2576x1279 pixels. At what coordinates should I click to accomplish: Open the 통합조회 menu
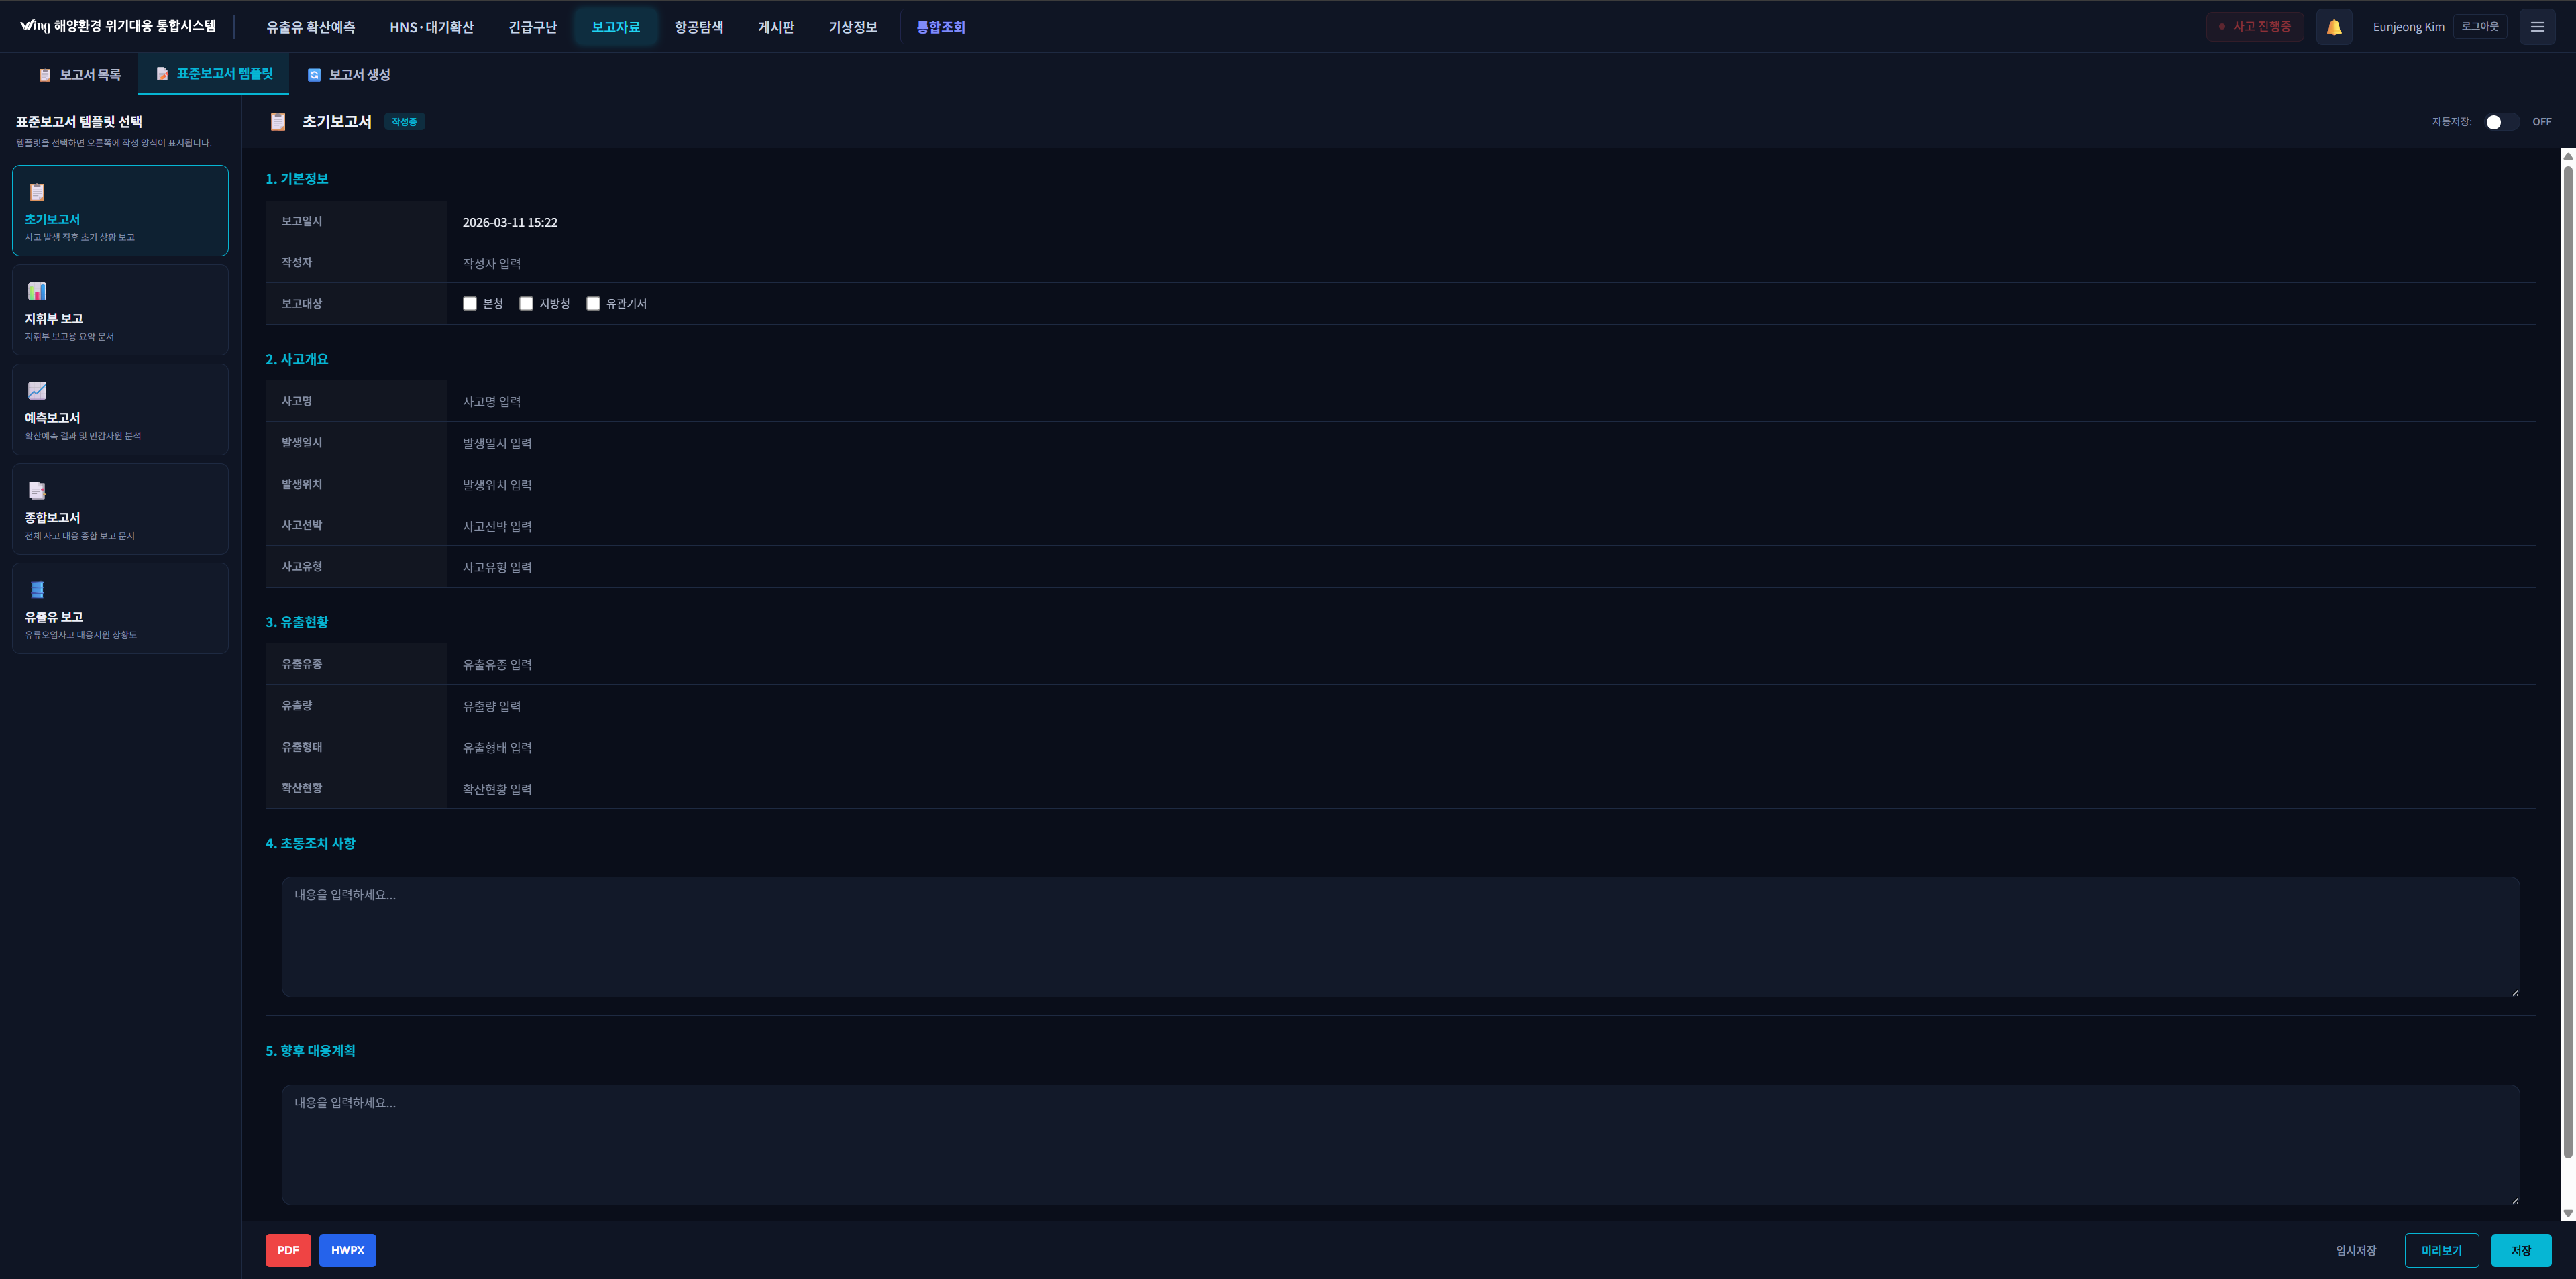tap(940, 27)
